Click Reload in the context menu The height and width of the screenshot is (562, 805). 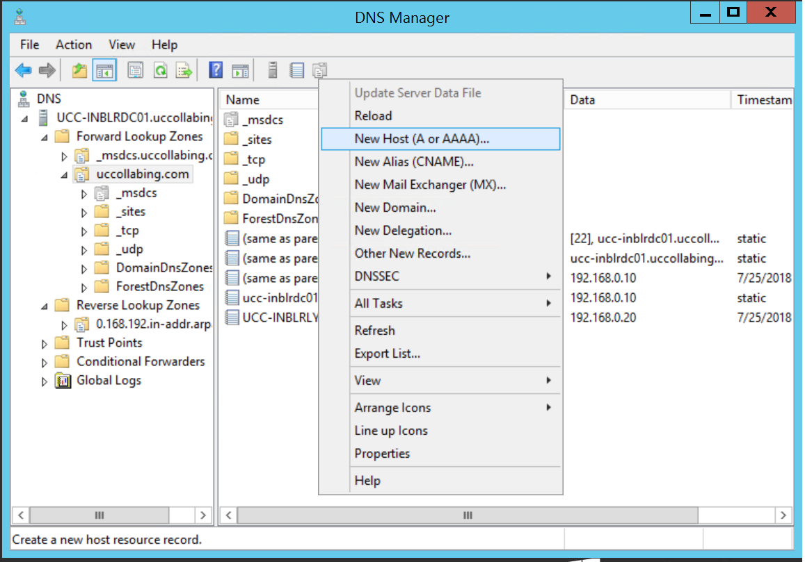pyautogui.click(x=440, y=116)
